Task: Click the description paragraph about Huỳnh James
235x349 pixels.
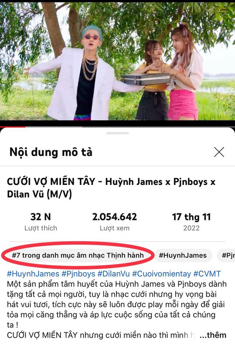Action: tap(117, 305)
